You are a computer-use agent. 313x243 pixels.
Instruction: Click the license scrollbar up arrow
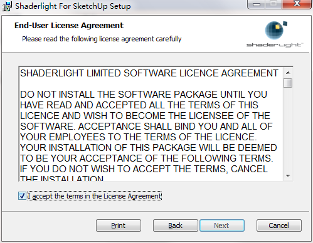click(288, 73)
